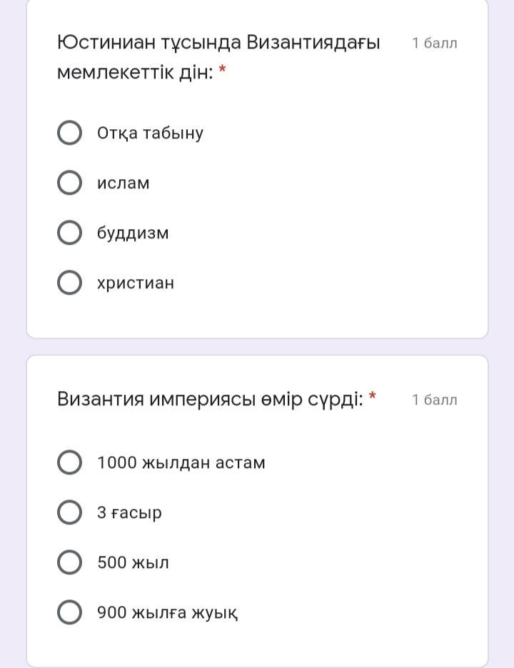Click the '900 жылға жуық' label text
The width and height of the screenshot is (514, 668).
tap(168, 612)
